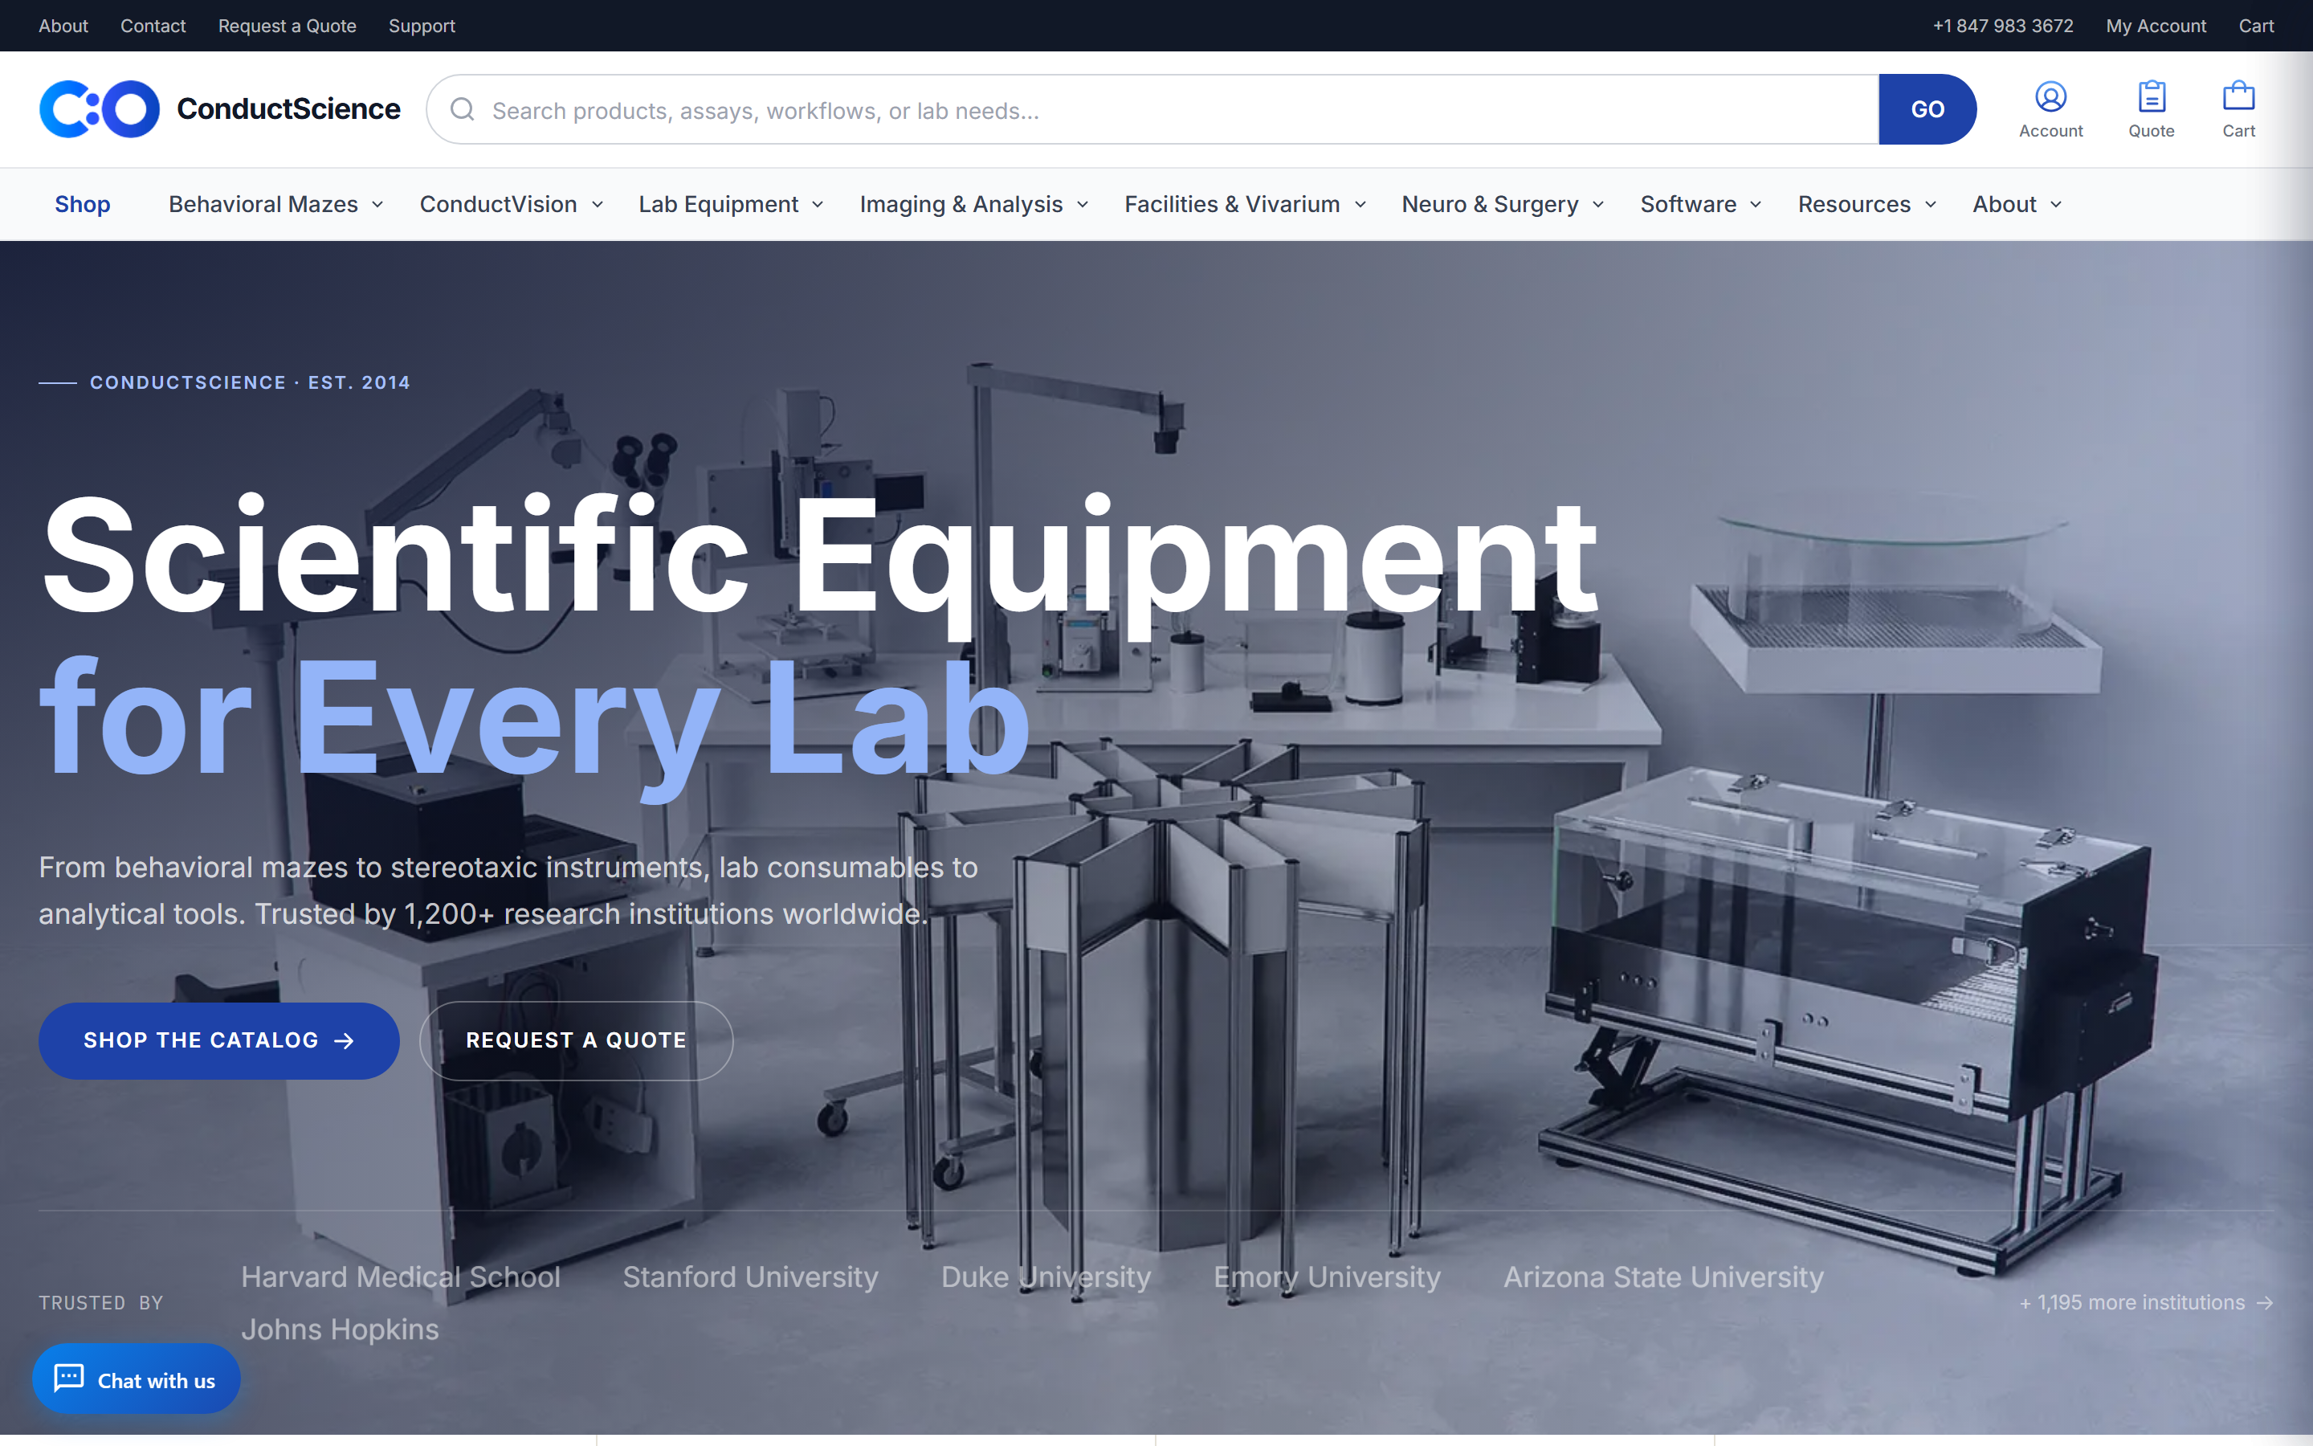Open the Cart bag icon
2313x1446 pixels.
point(2238,97)
